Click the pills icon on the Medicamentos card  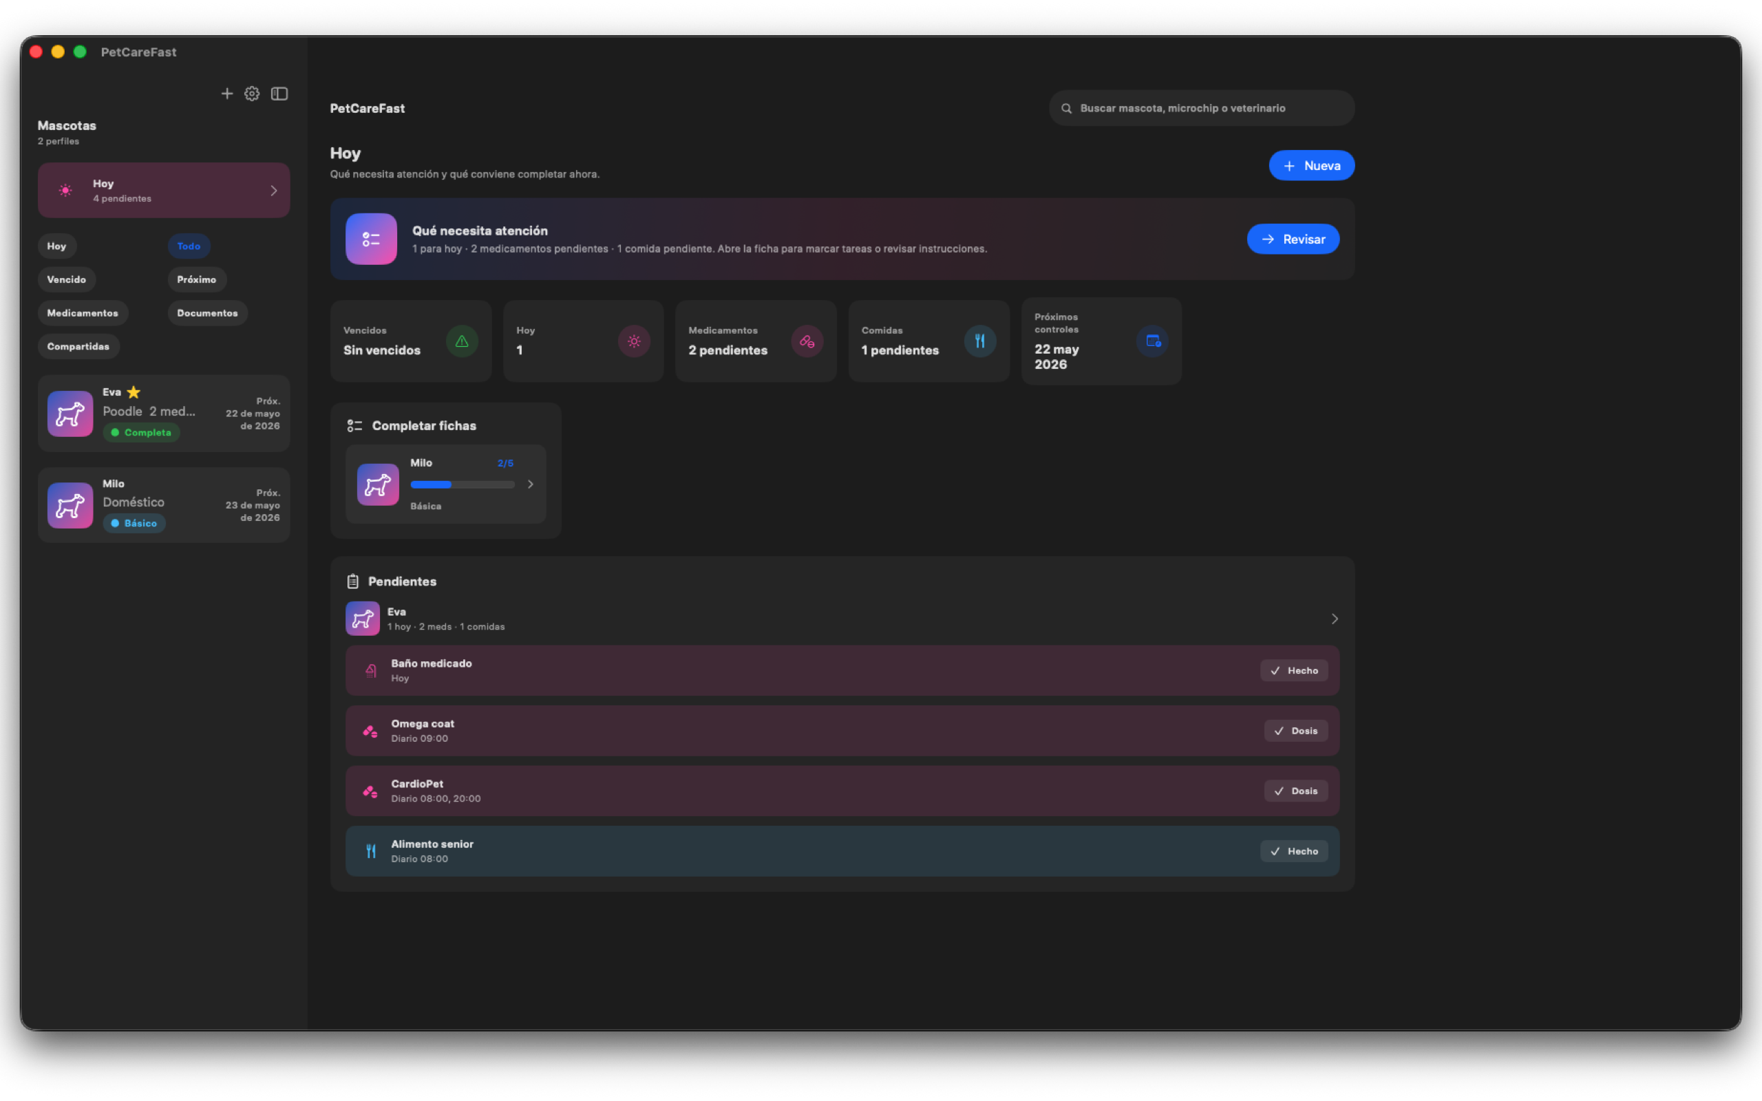point(807,341)
